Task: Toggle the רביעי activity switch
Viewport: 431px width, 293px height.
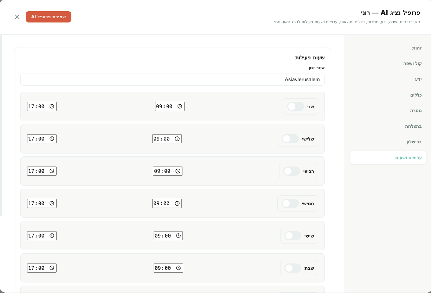Action: pos(292,171)
